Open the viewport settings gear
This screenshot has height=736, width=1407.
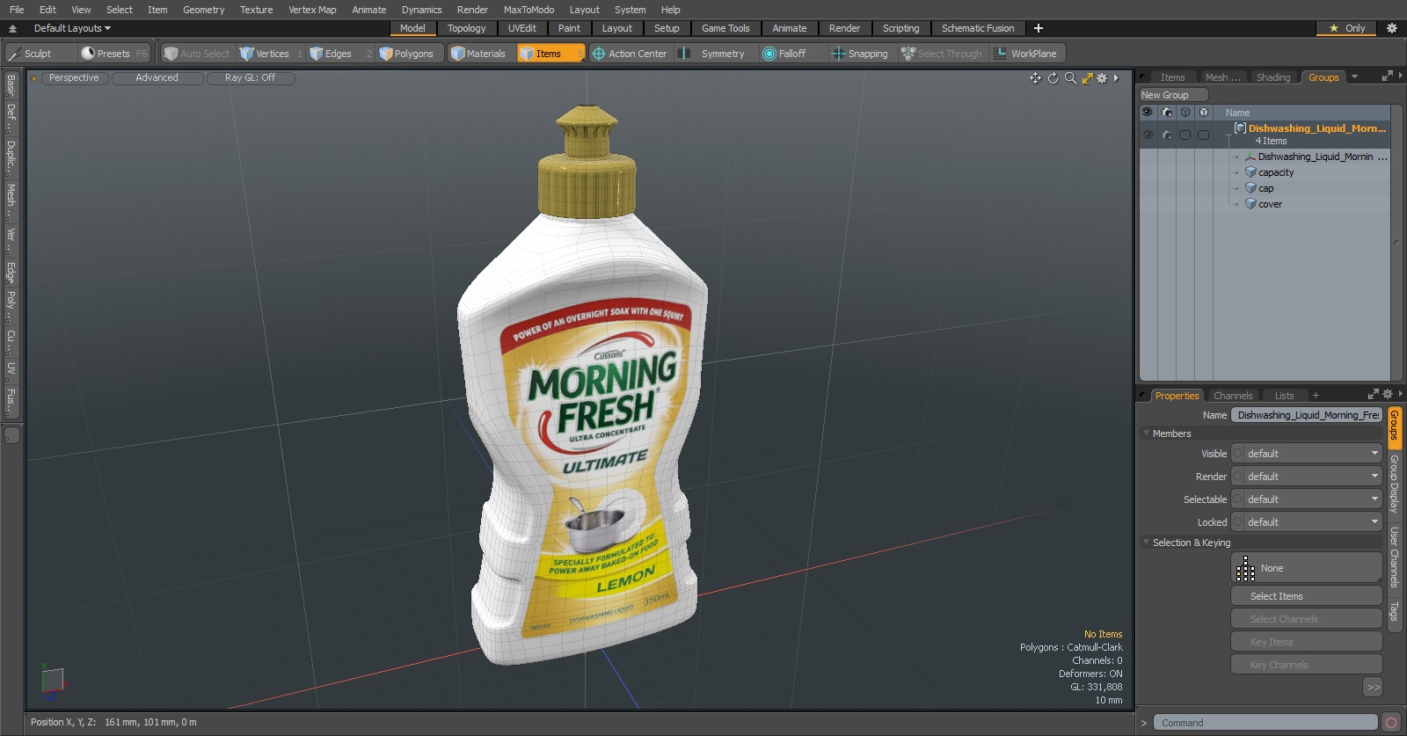coord(1102,78)
